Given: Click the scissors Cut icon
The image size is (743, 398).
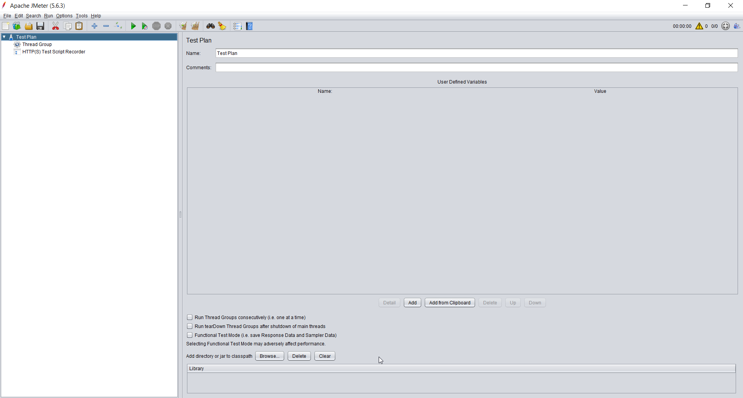Looking at the screenshot, I should 55,26.
